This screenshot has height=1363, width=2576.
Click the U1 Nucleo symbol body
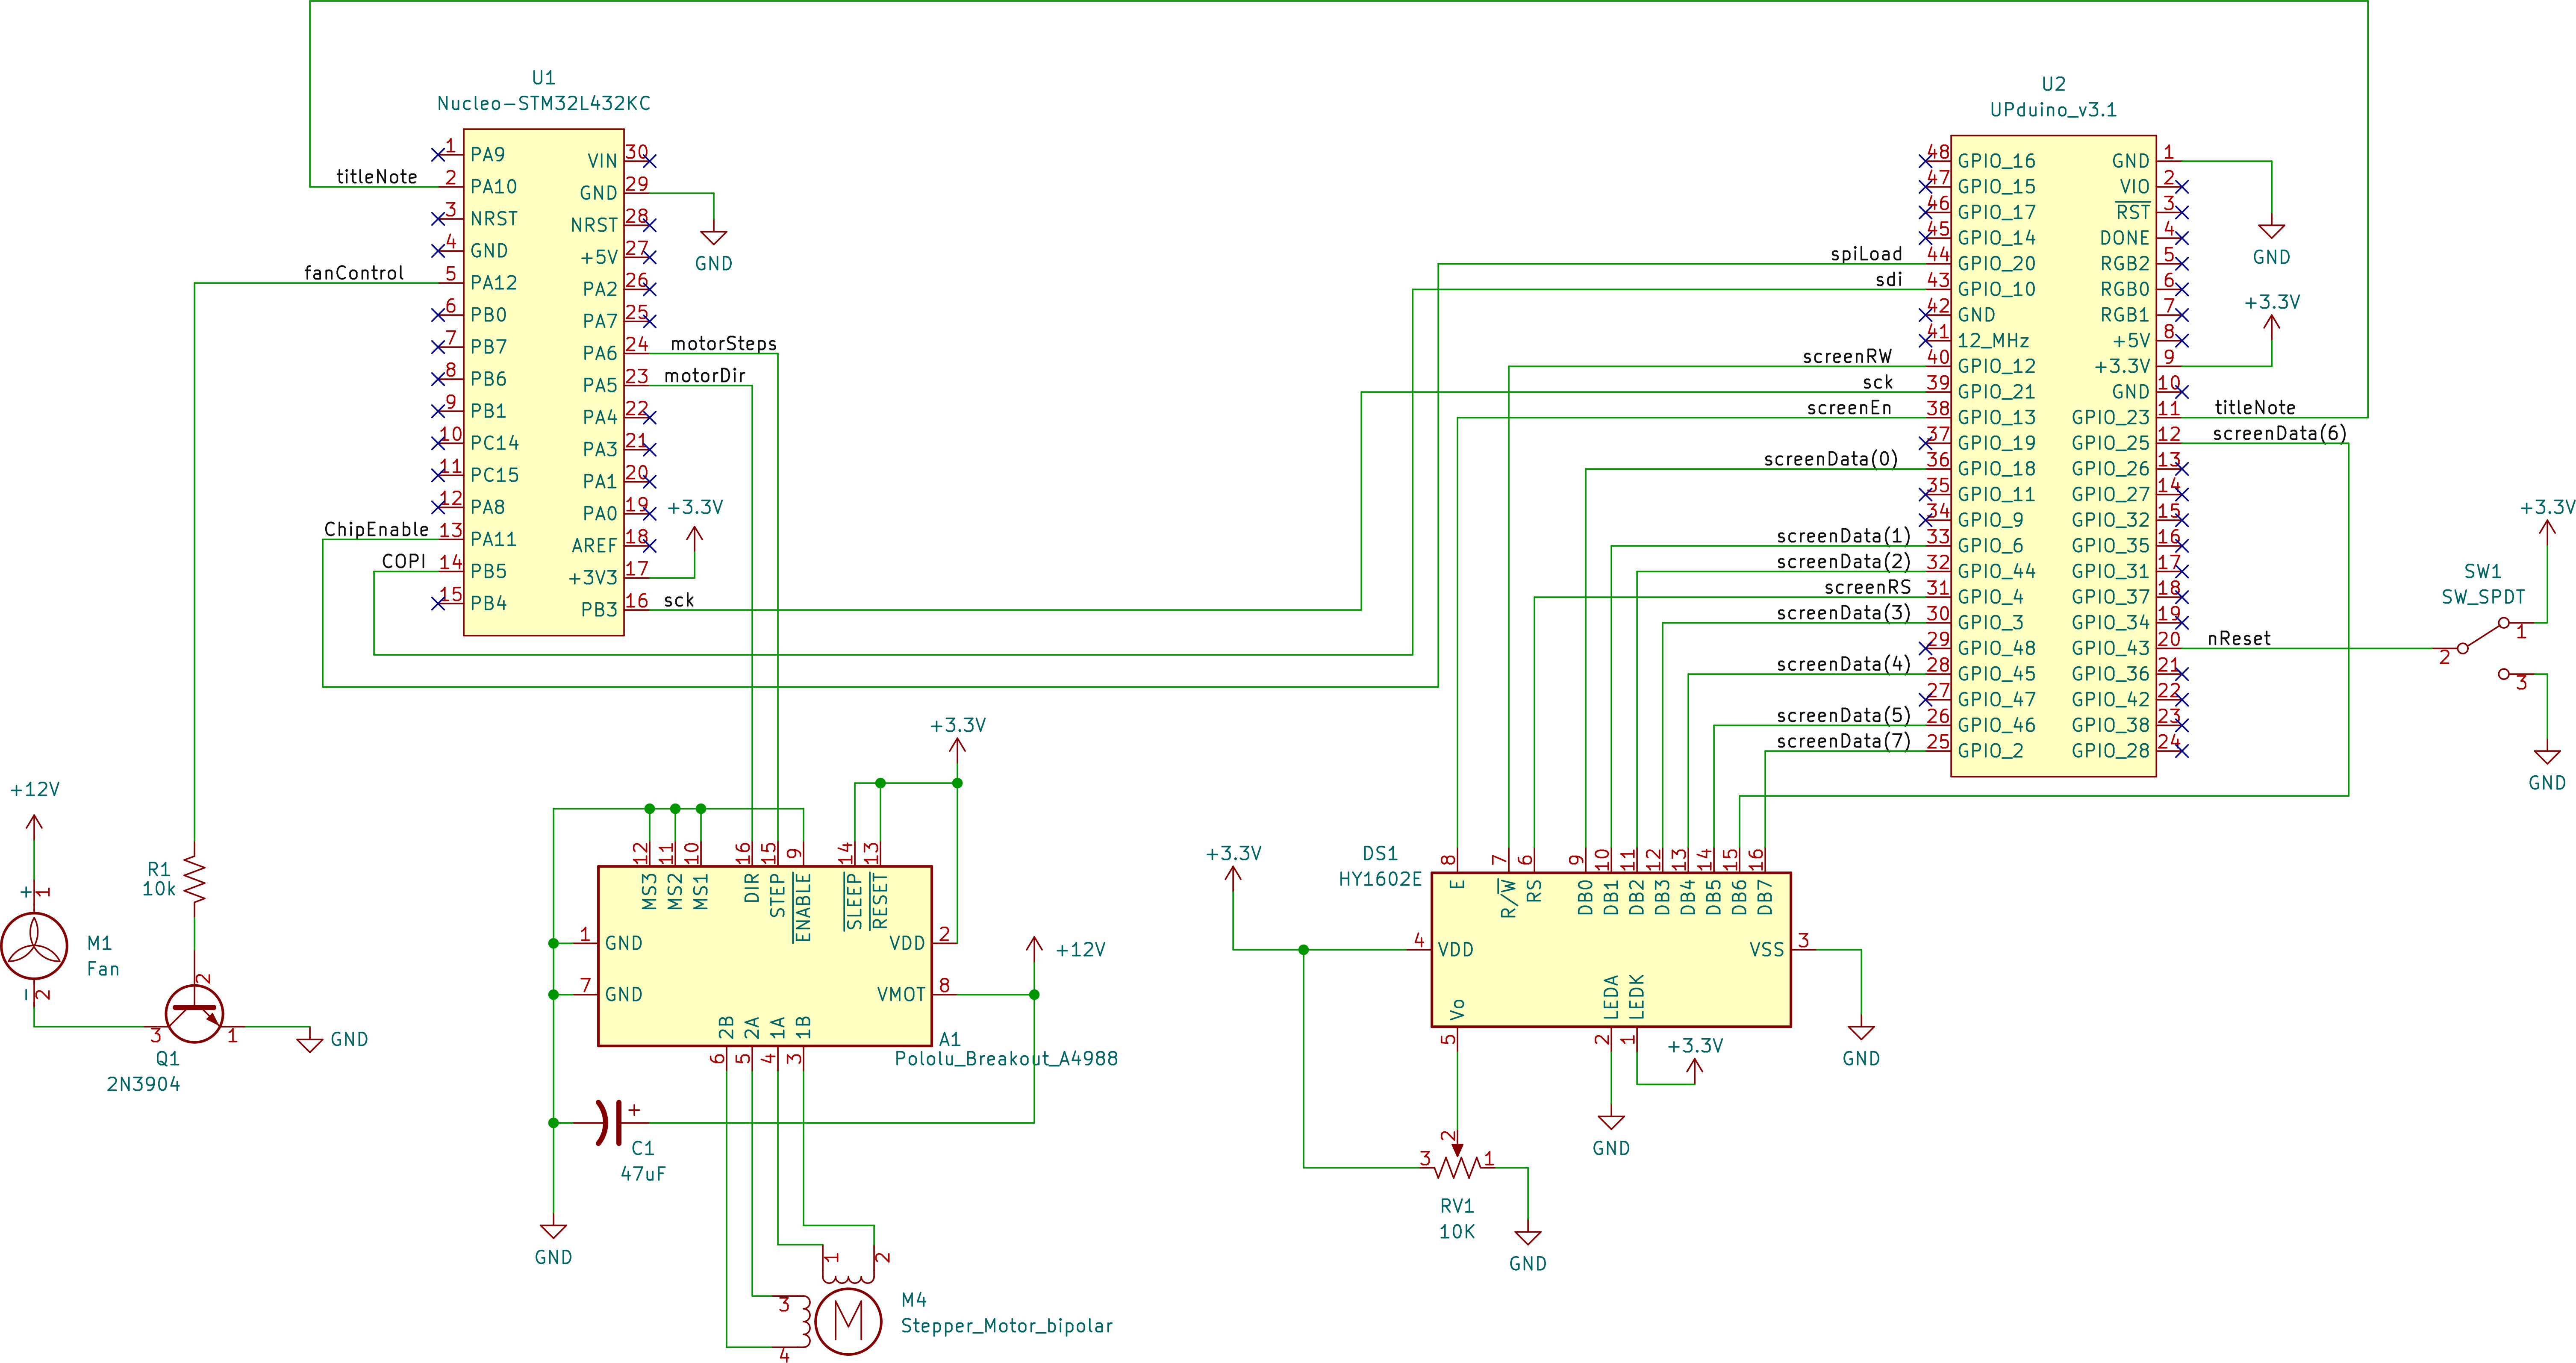544,382
